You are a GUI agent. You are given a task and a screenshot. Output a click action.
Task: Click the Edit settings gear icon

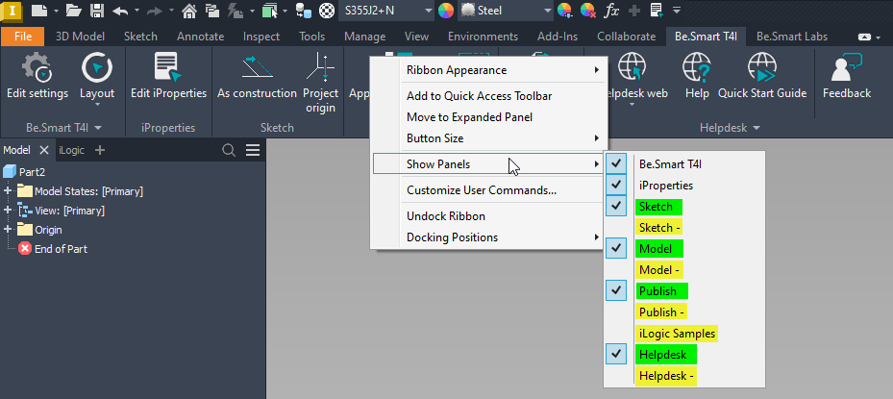click(x=37, y=69)
